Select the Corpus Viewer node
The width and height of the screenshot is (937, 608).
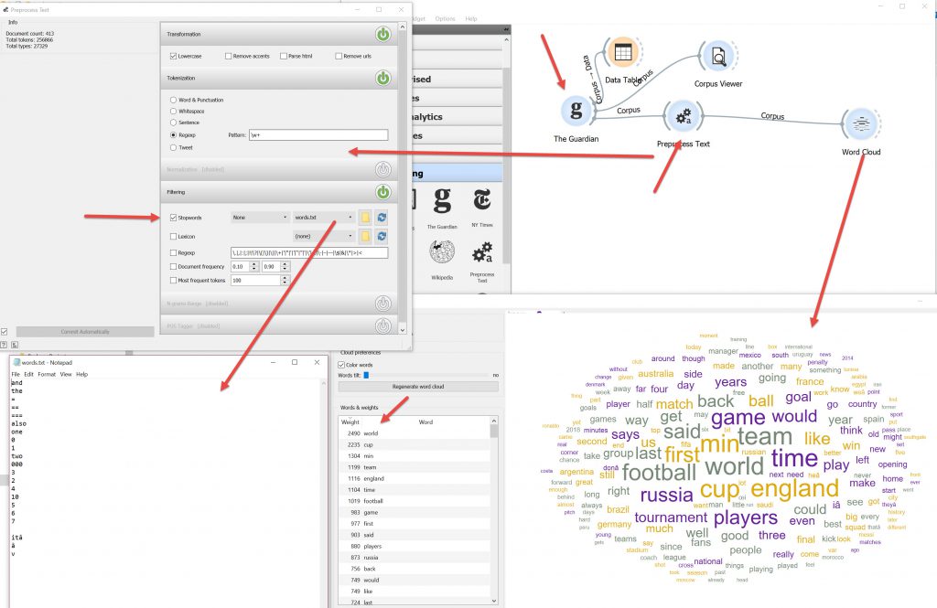coord(718,57)
